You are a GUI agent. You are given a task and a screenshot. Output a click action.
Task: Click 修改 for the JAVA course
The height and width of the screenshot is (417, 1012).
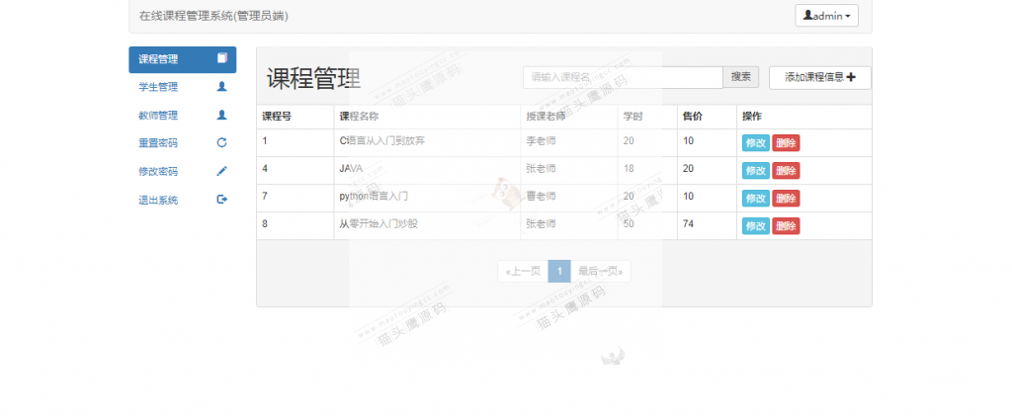(756, 170)
